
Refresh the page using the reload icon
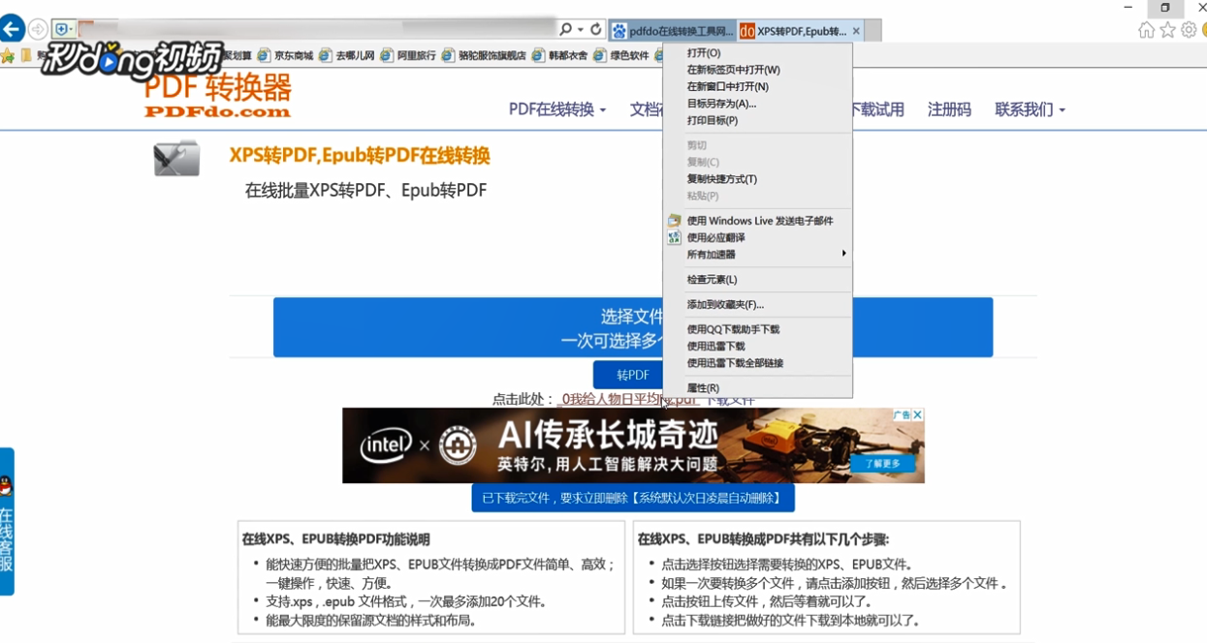(595, 28)
